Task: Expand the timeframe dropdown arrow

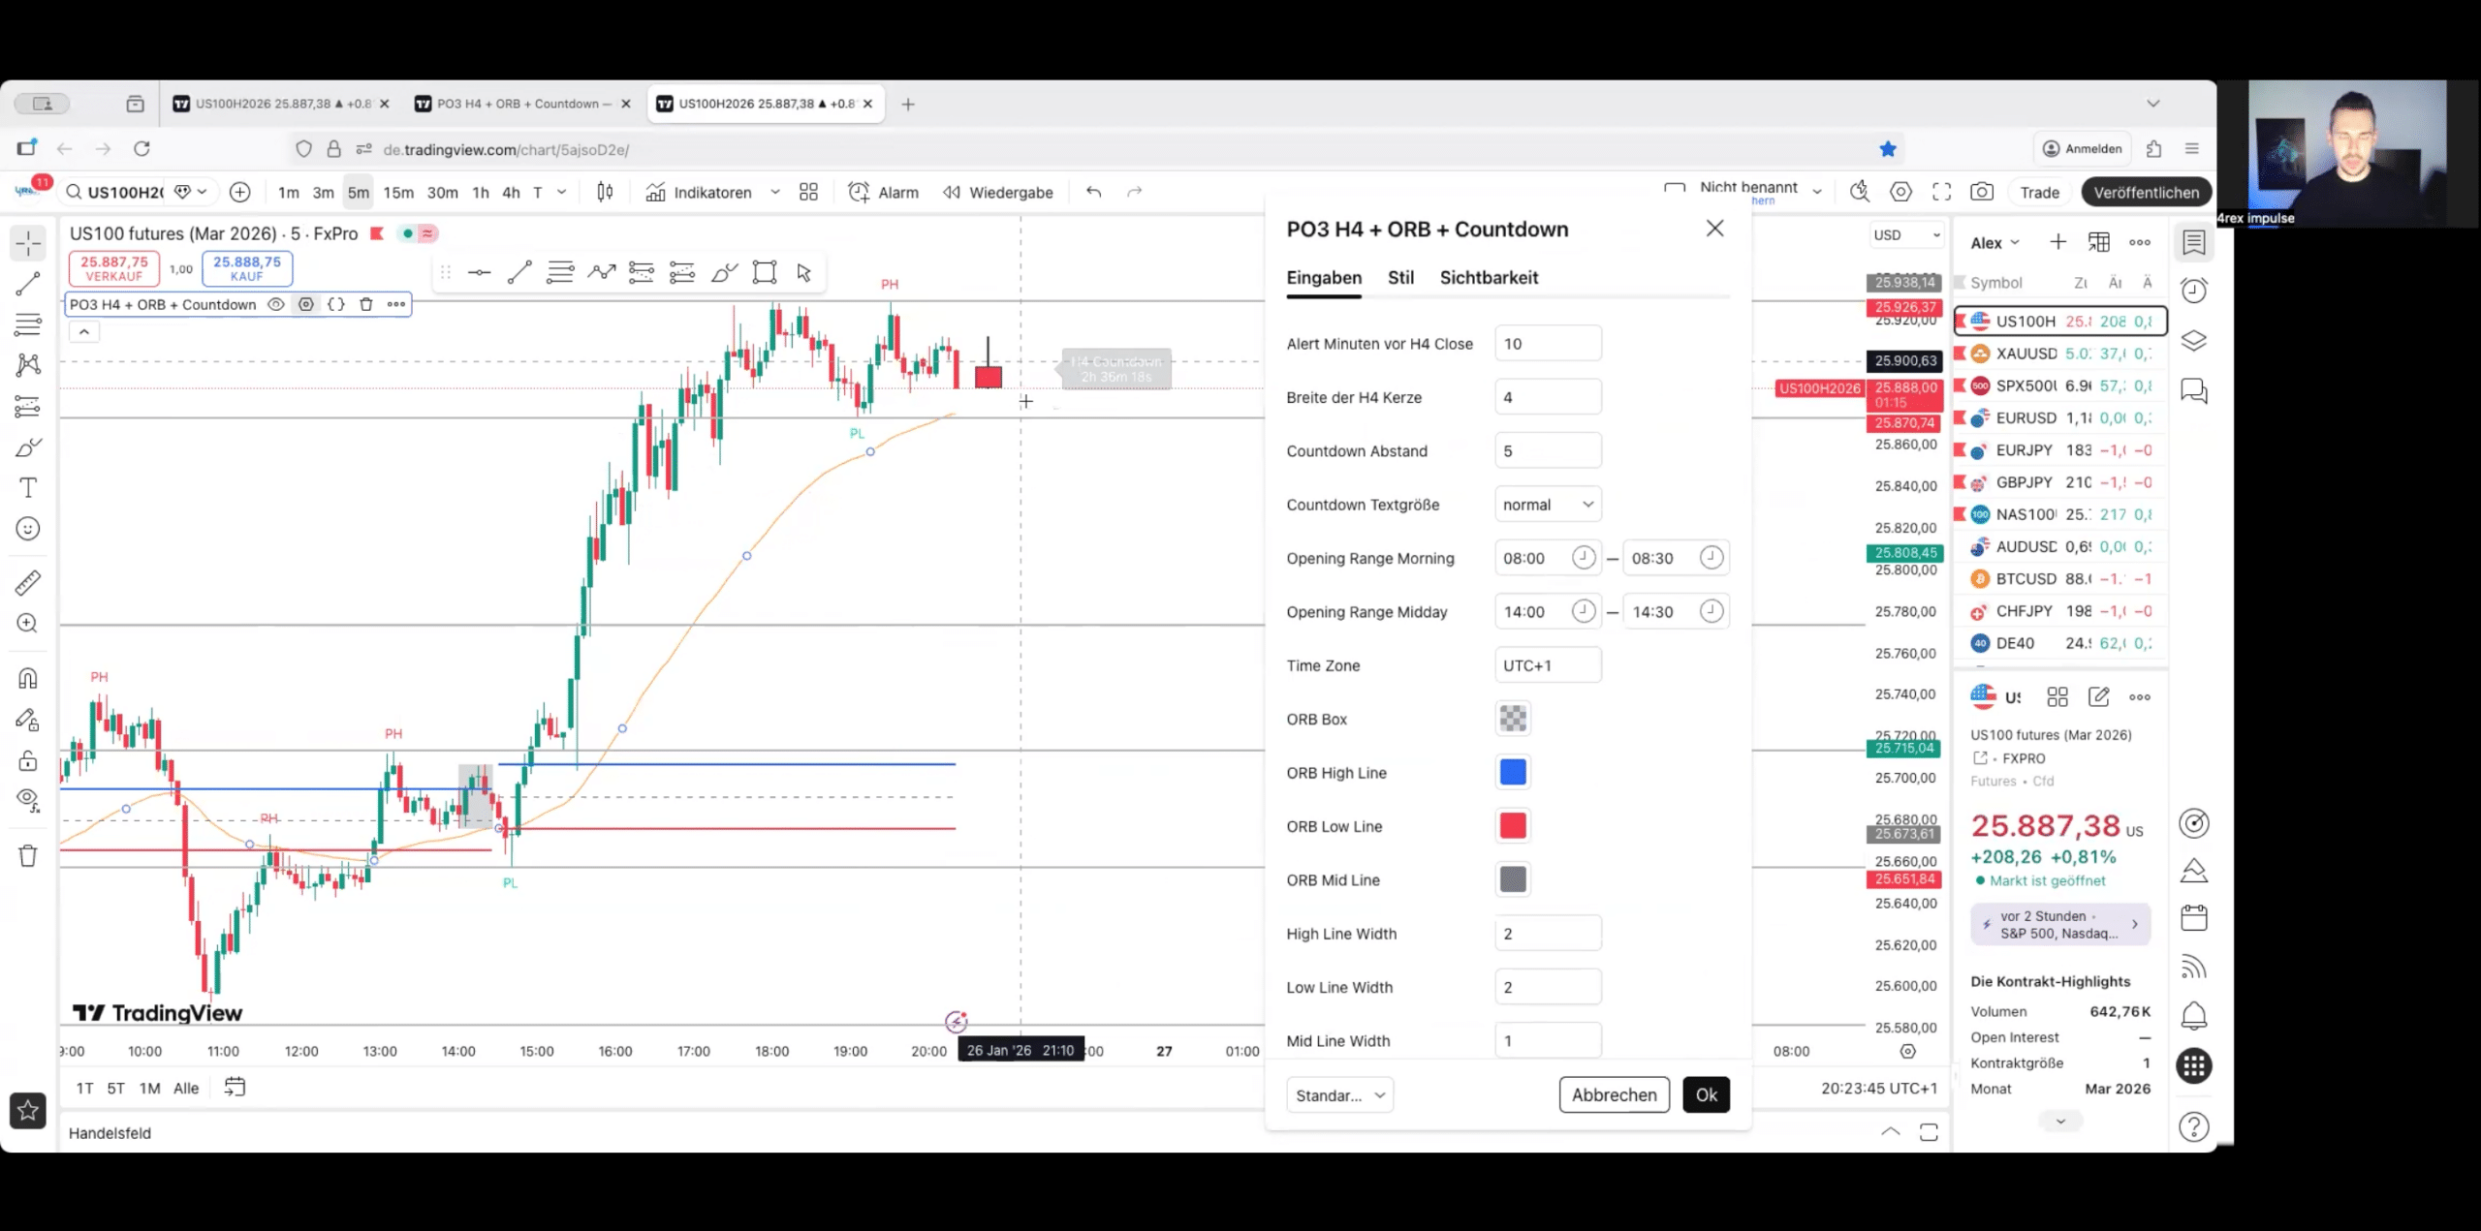Action: tap(561, 192)
